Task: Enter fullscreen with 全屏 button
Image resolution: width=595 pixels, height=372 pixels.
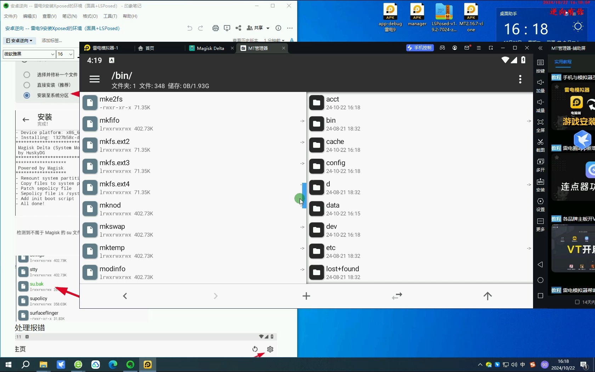Action: 540,126
